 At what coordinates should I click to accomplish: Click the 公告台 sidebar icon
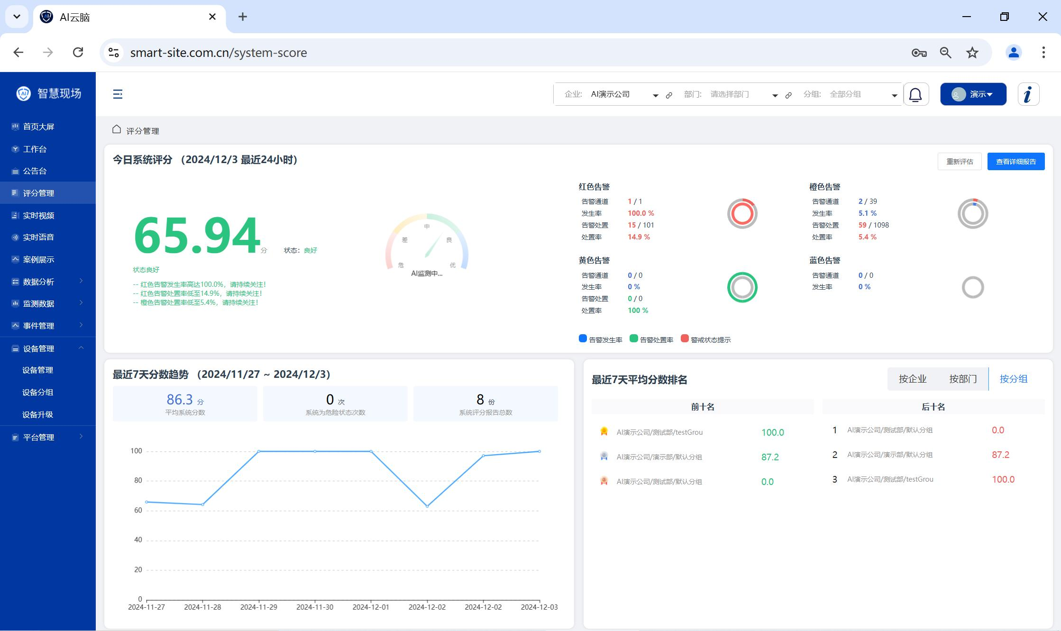click(15, 171)
